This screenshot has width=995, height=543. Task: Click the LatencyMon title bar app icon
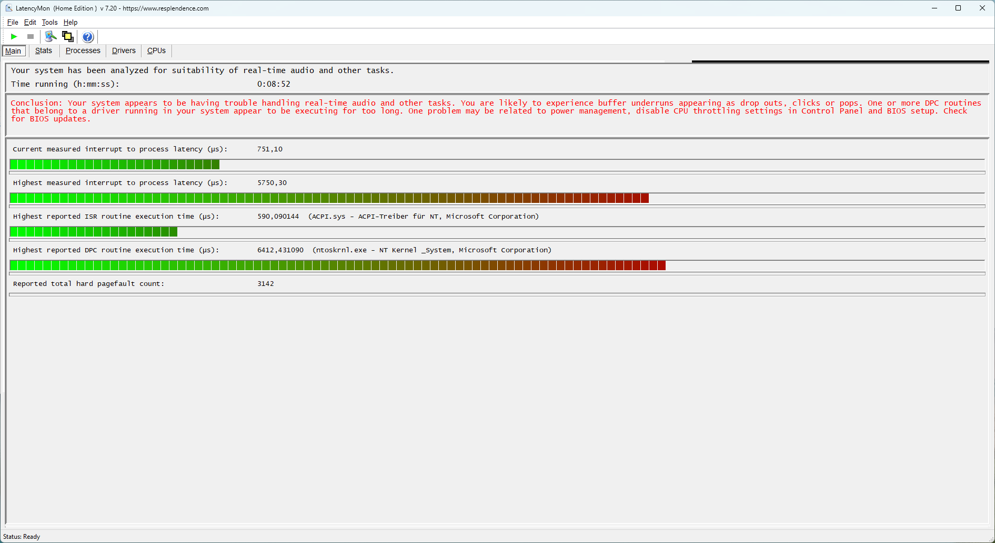pos(9,8)
